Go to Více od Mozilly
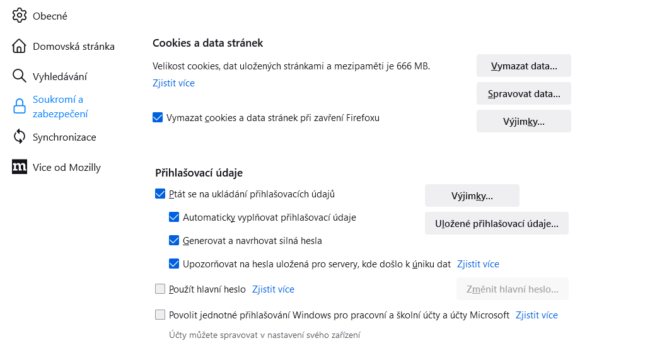The image size is (662, 360). [66, 167]
